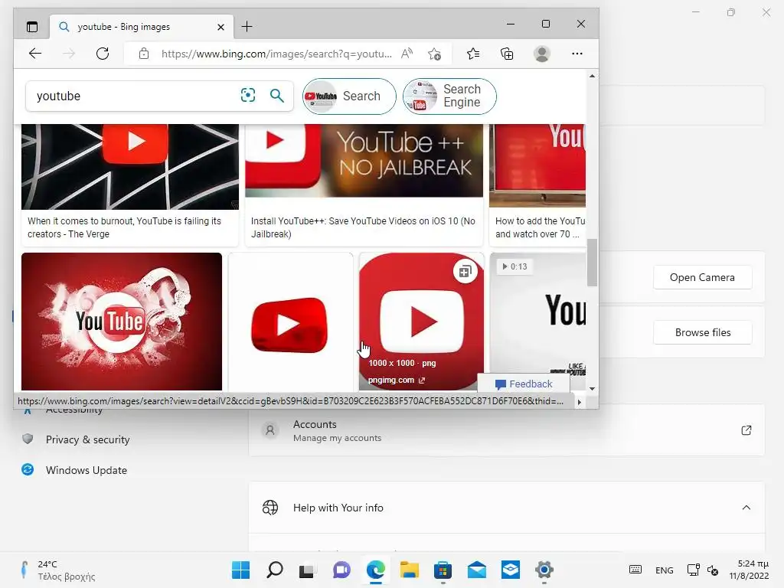Image resolution: width=784 pixels, height=588 pixels.
Task: Go back with the browser back arrow
Action: (35, 54)
